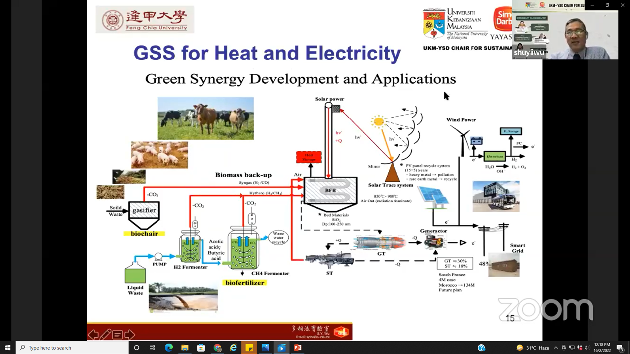This screenshot has width=630, height=354.
Task: Launch File Explorer from the taskbar
Action: click(x=185, y=348)
